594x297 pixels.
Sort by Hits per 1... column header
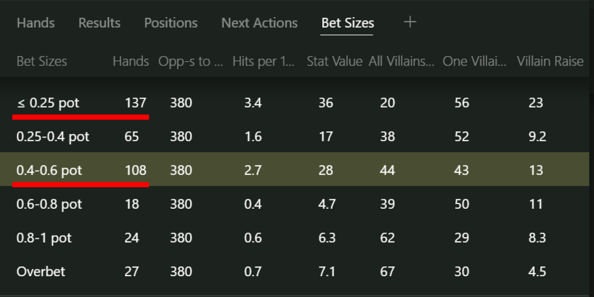(263, 61)
